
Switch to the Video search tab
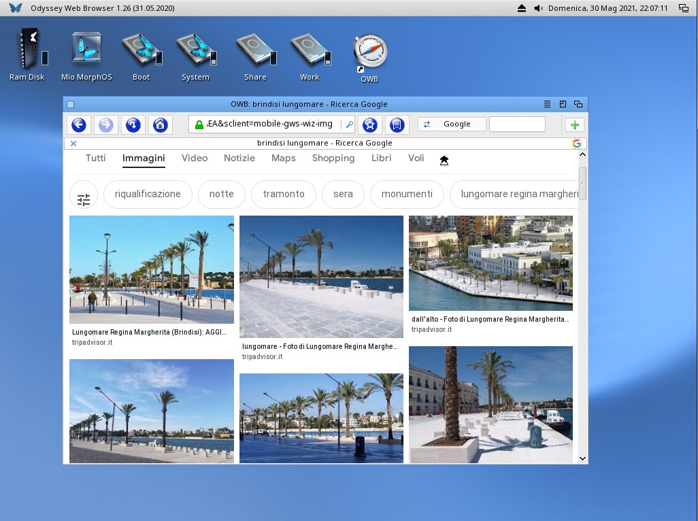click(195, 158)
